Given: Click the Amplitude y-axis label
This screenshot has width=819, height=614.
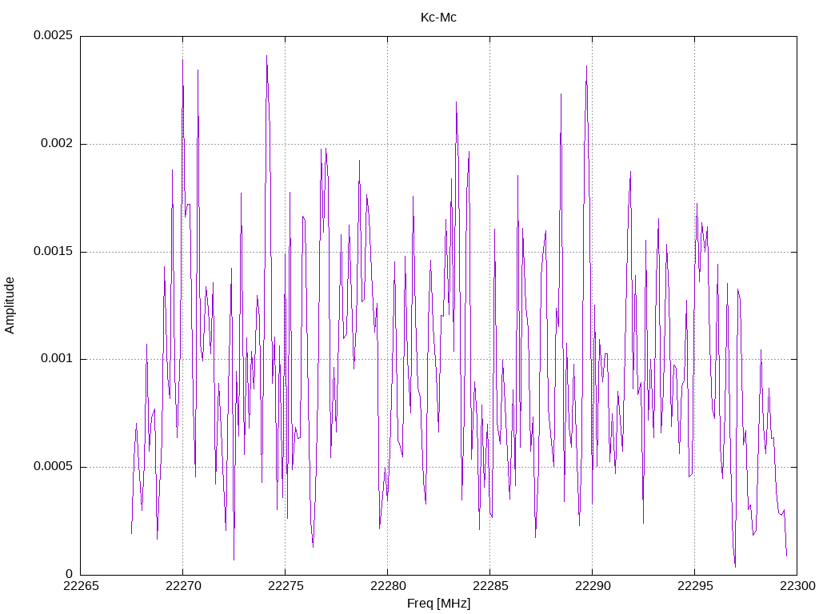Looking at the screenshot, I should click(10, 305).
